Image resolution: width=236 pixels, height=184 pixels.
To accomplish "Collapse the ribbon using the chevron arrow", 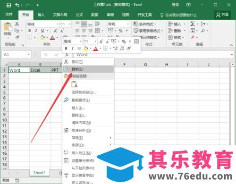I will (231, 45).
